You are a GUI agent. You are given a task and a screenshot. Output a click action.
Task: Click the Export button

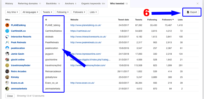(192, 12)
